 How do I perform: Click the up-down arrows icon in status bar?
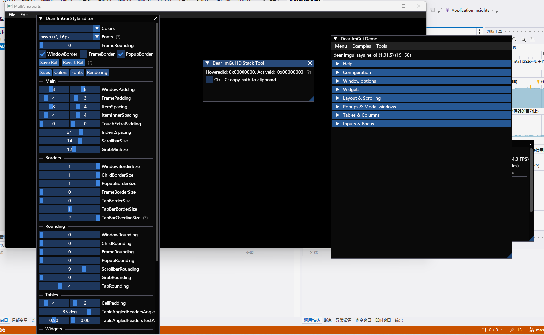[484, 330]
